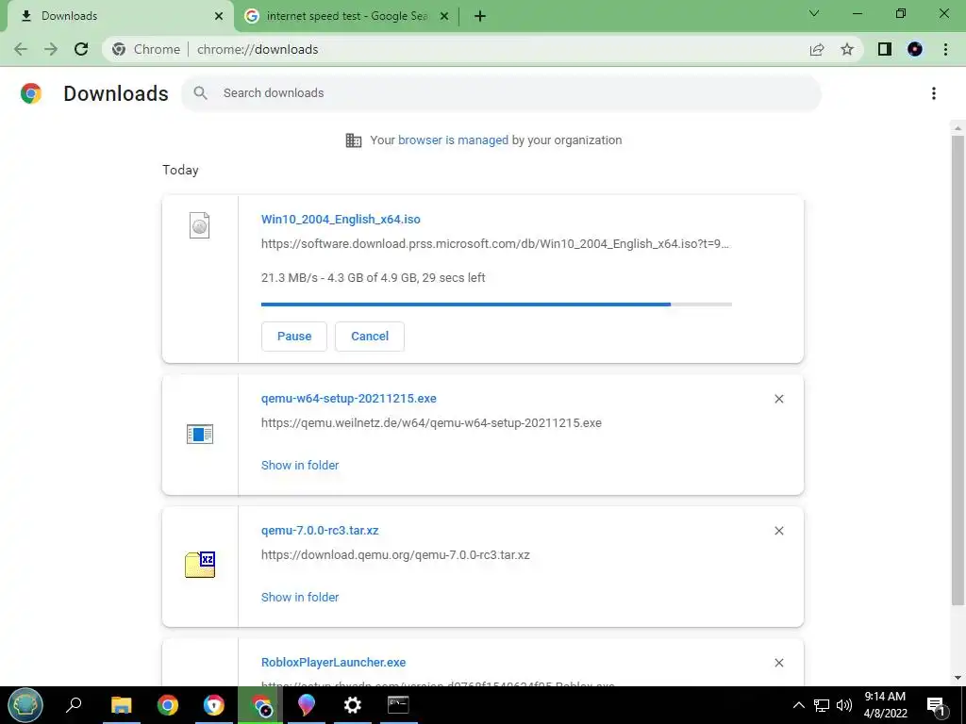Open the side panel icon

coord(885,49)
